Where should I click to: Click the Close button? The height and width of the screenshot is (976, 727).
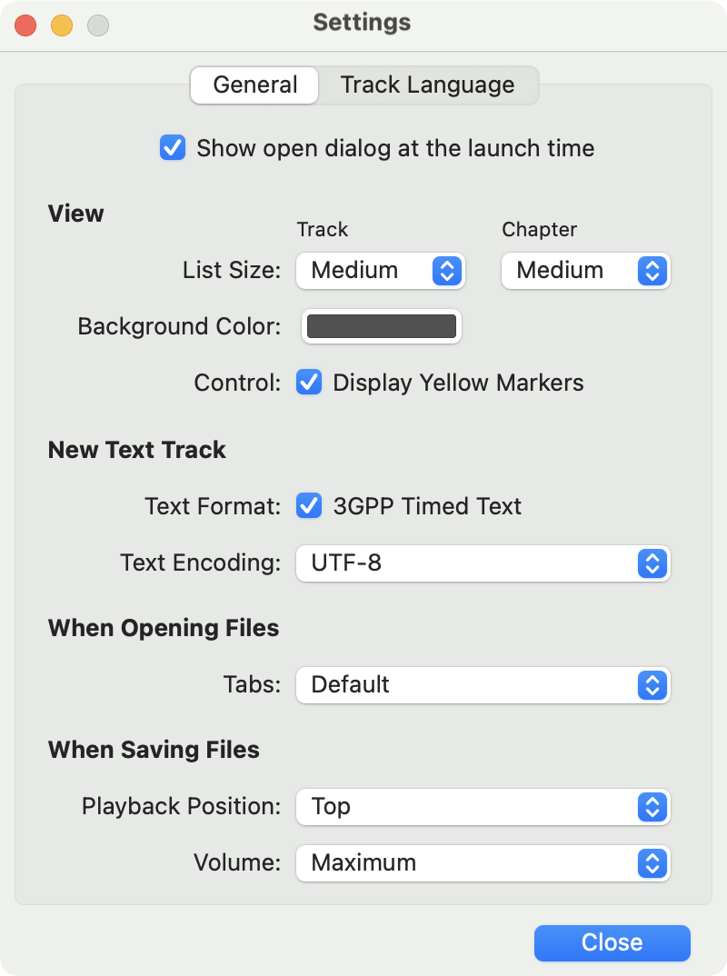(x=612, y=942)
